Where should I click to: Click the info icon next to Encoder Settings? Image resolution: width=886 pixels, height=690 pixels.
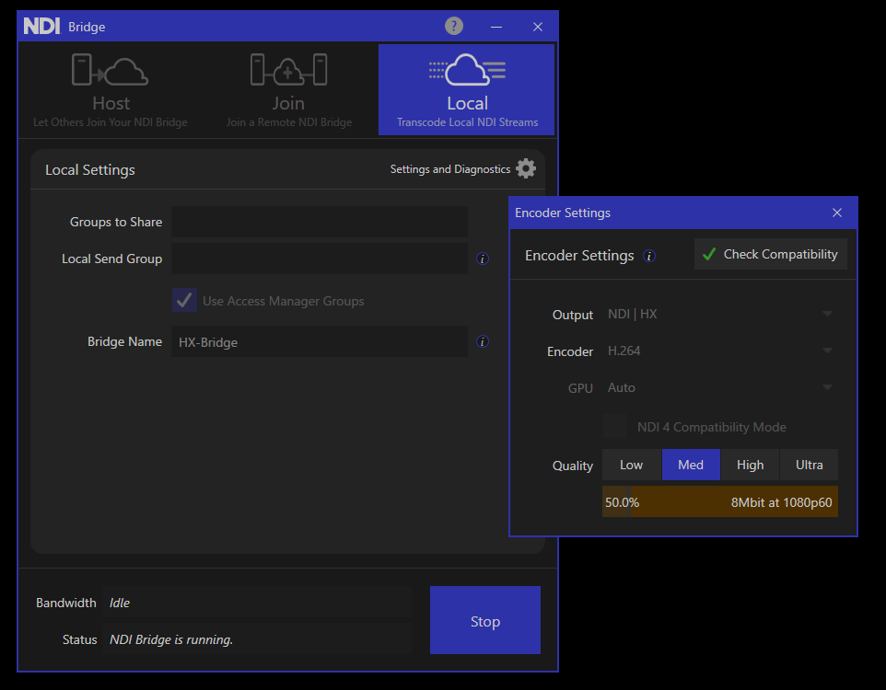[x=649, y=256]
